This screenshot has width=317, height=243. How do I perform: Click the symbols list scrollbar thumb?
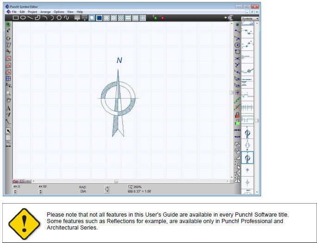point(257,120)
